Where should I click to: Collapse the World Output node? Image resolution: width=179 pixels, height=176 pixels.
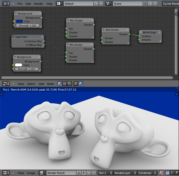pyautogui.click(x=141, y=32)
